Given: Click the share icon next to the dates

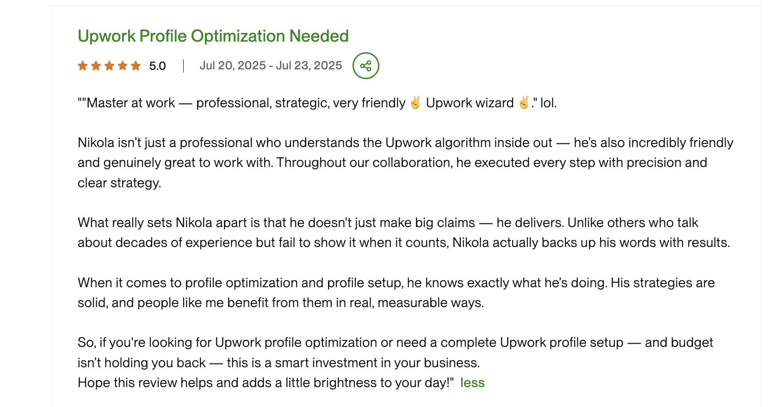Looking at the screenshot, I should click(366, 66).
